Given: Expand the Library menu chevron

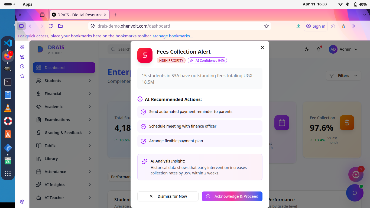Looking at the screenshot, I should (x=90, y=159).
